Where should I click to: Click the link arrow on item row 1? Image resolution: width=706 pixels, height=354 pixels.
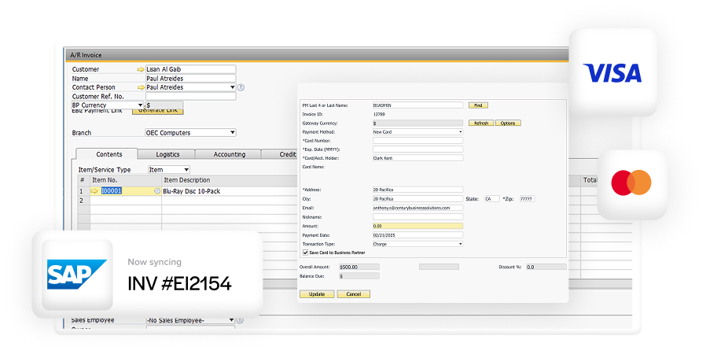(x=94, y=191)
